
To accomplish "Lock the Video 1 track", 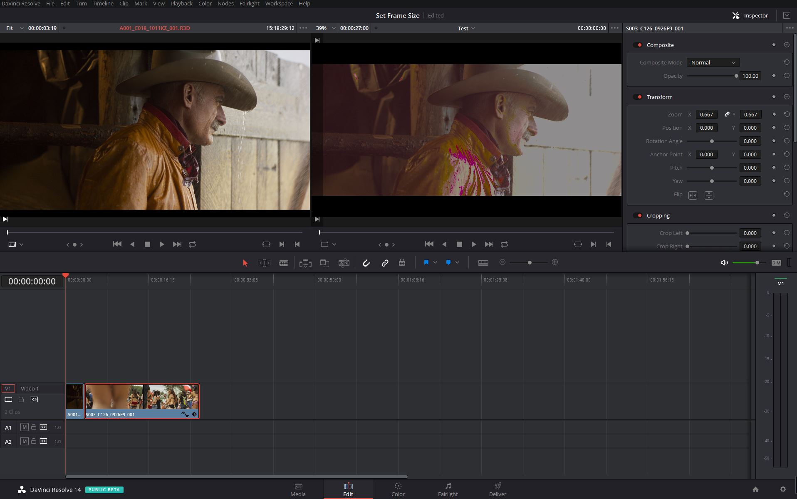I will 21,399.
